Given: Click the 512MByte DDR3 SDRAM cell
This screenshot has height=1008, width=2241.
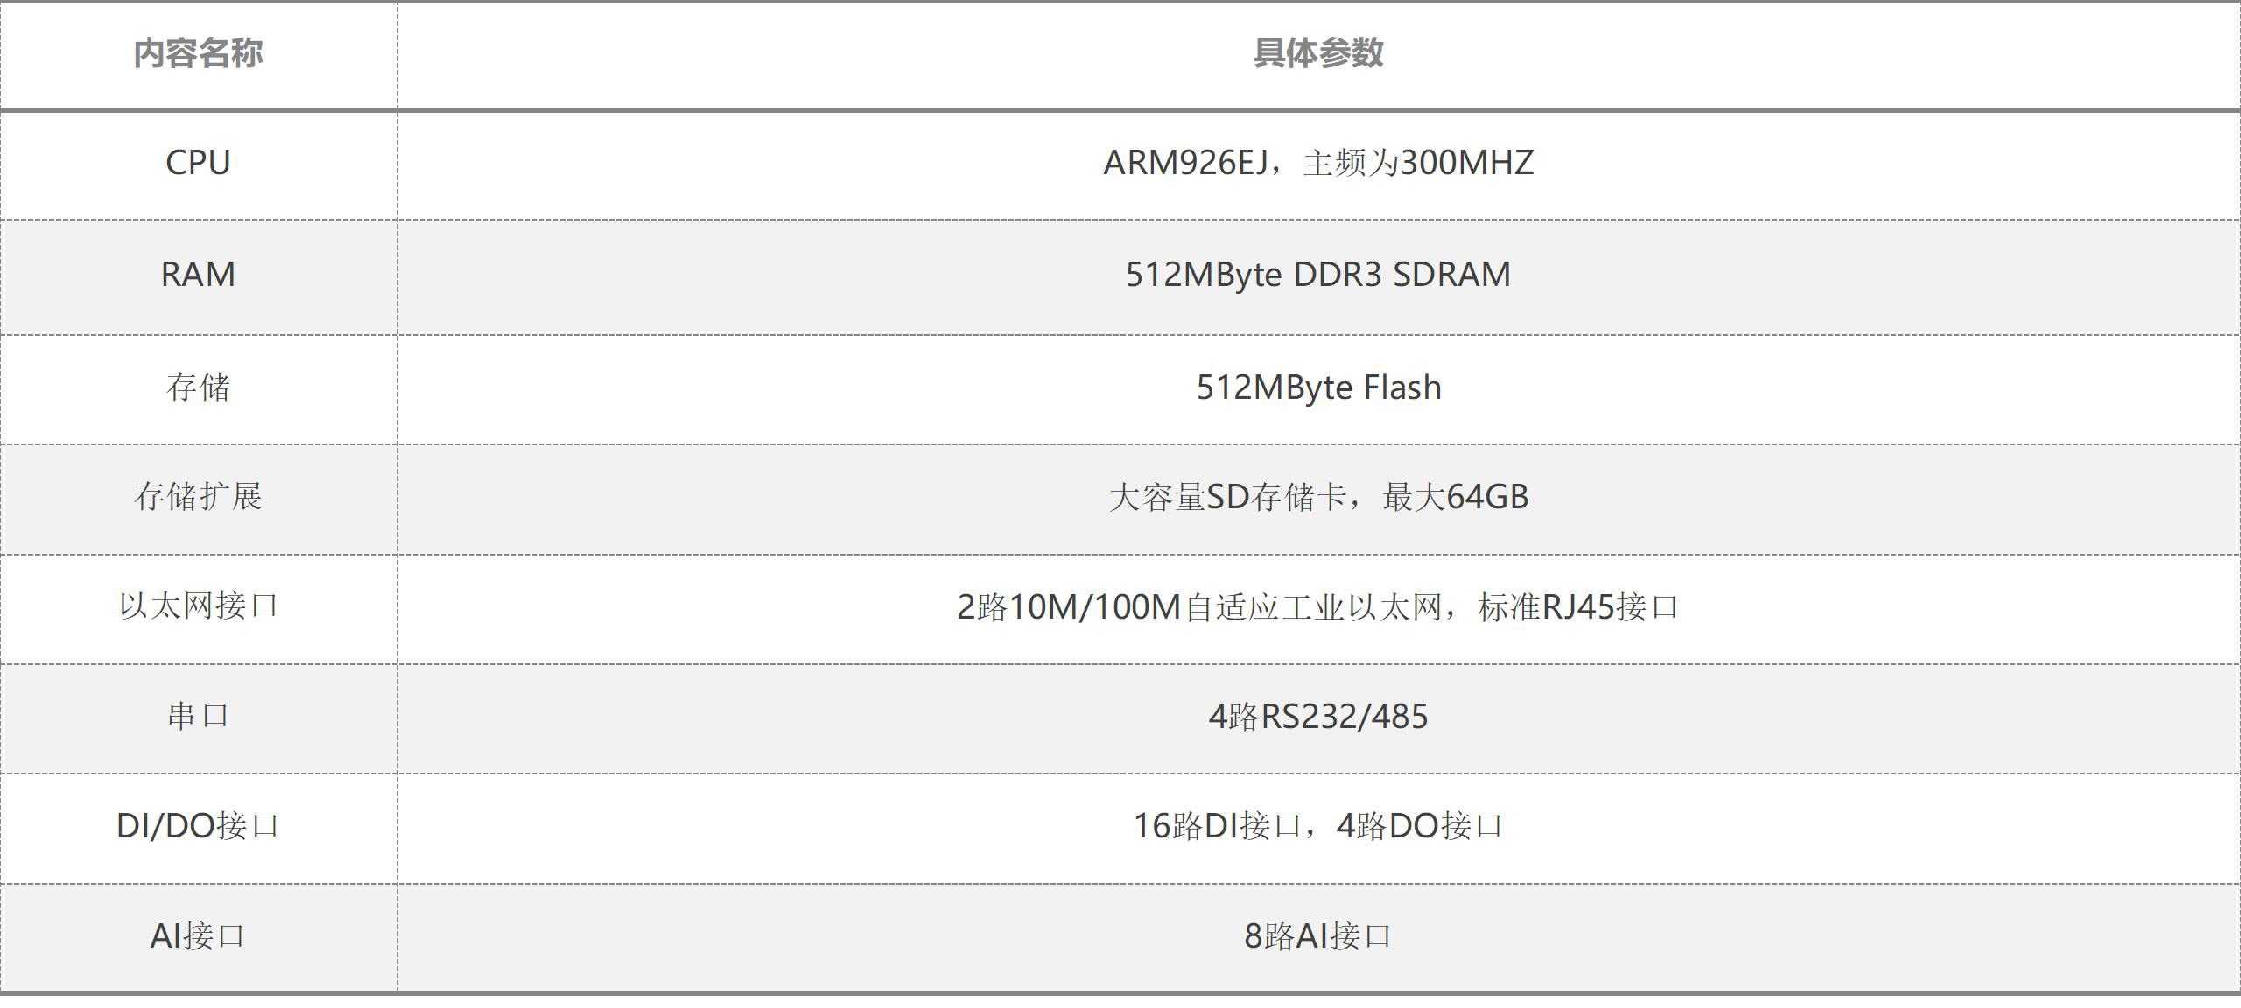Looking at the screenshot, I should tap(1318, 275).
